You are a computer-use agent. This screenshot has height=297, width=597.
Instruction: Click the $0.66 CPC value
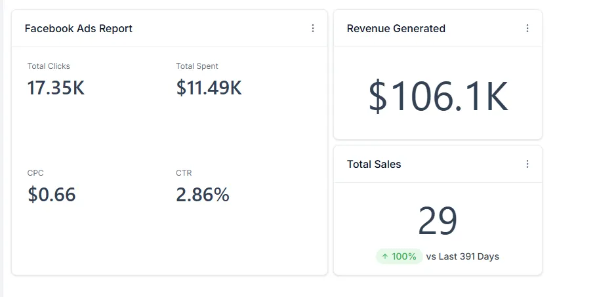[x=51, y=195]
